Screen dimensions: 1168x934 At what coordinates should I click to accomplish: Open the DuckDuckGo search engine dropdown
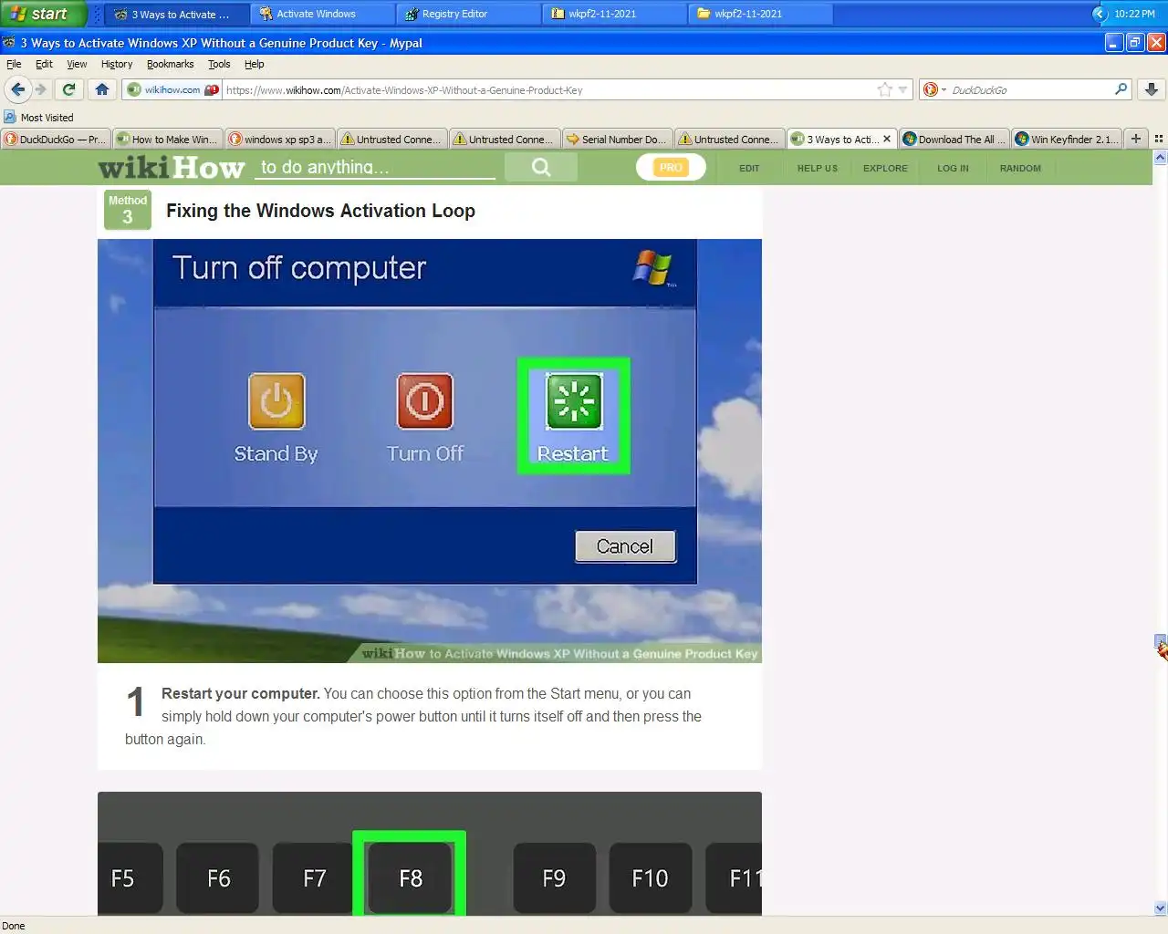[933, 89]
